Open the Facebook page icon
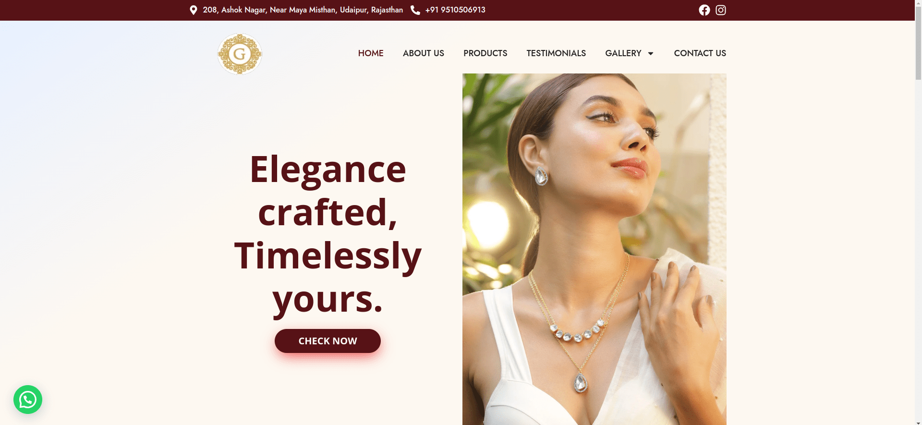 tap(704, 10)
